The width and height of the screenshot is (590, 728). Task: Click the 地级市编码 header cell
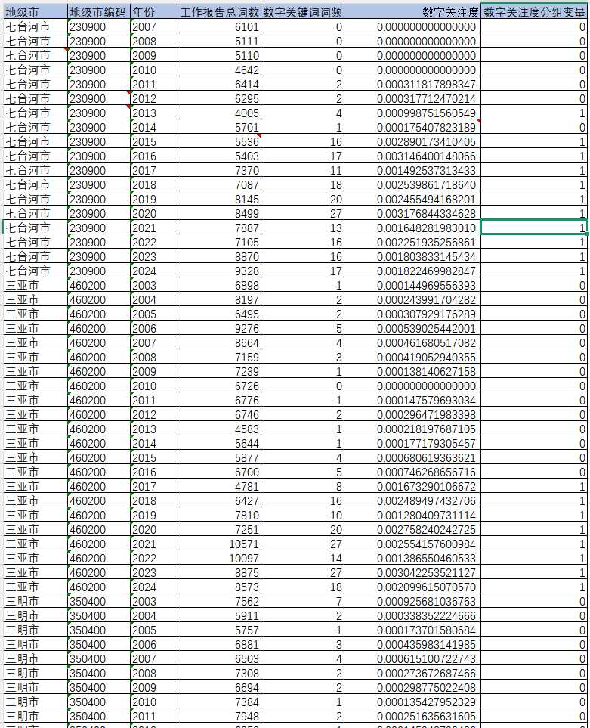[97, 12]
